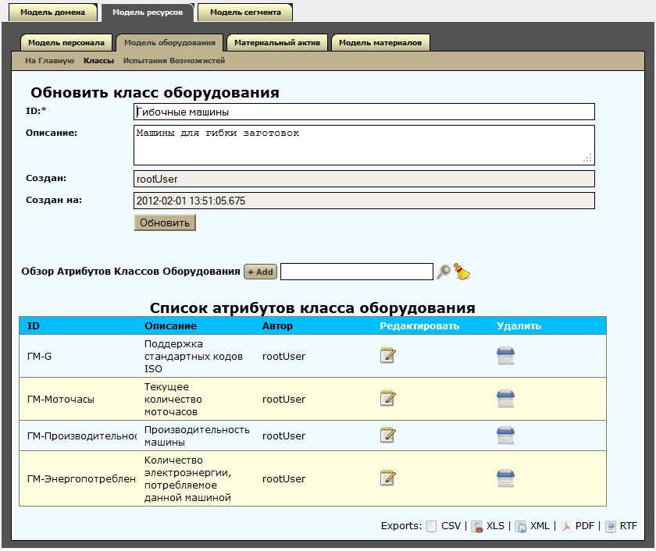656x551 pixels.
Task: Edit the ГМ-Энергопотребление attribute row
Action: coord(388,478)
